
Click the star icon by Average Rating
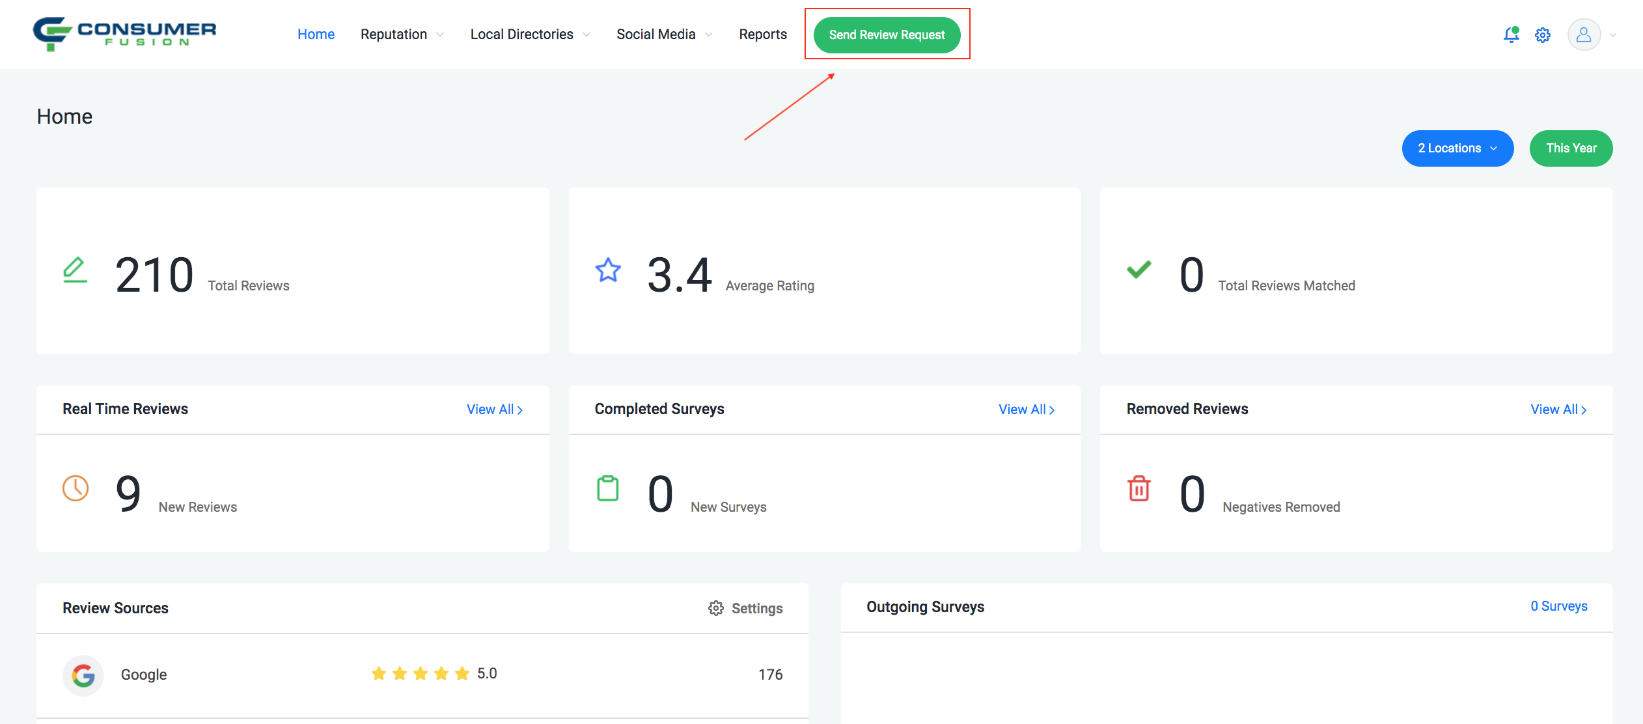608,270
